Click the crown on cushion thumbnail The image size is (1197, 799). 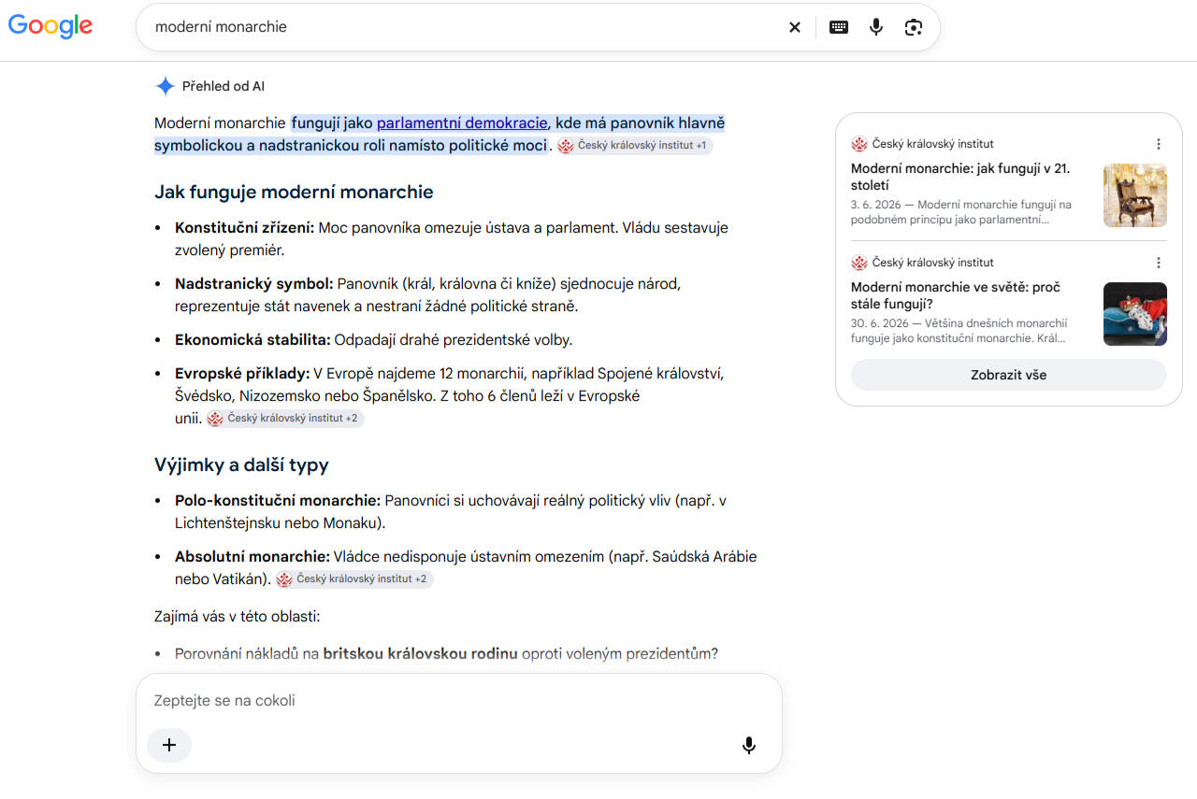pos(1135,314)
